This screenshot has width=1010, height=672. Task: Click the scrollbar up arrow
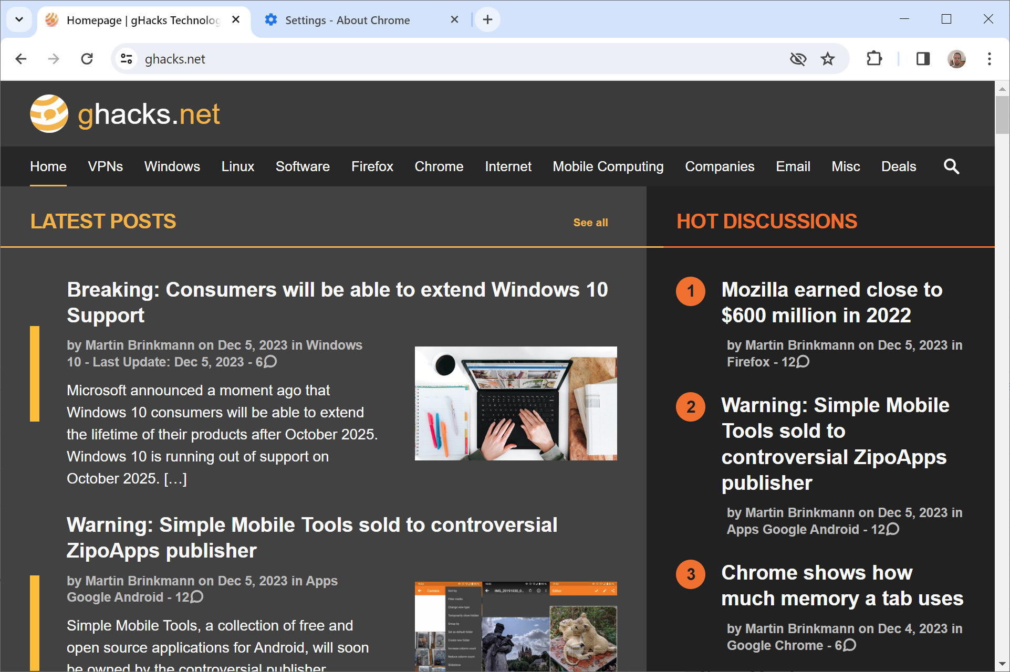pyautogui.click(x=1002, y=88)
